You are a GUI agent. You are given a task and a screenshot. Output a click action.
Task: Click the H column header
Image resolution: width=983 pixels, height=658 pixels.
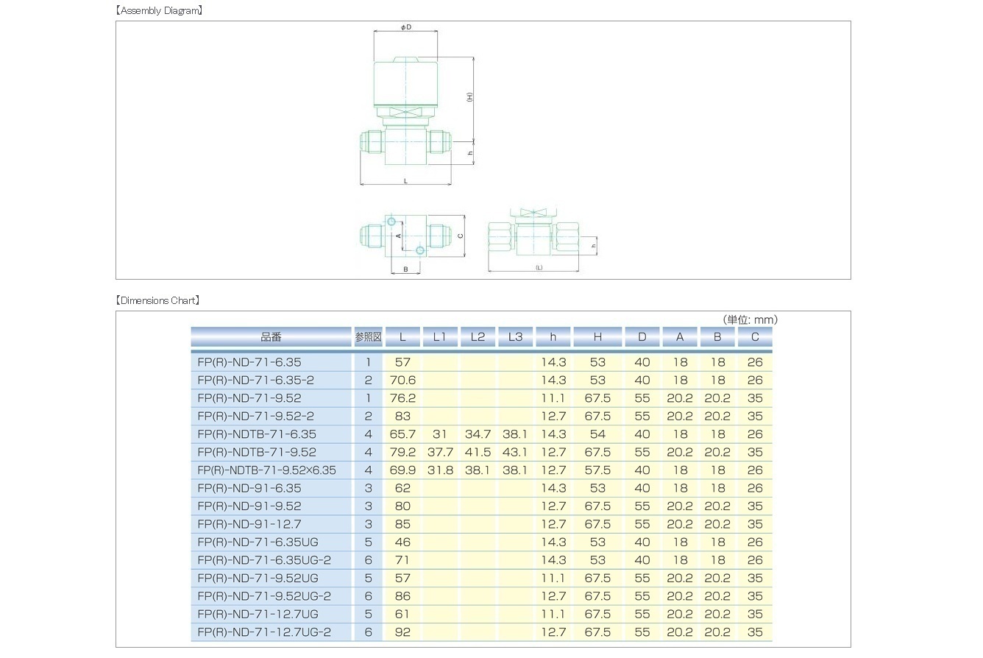[x=597, y=336]
